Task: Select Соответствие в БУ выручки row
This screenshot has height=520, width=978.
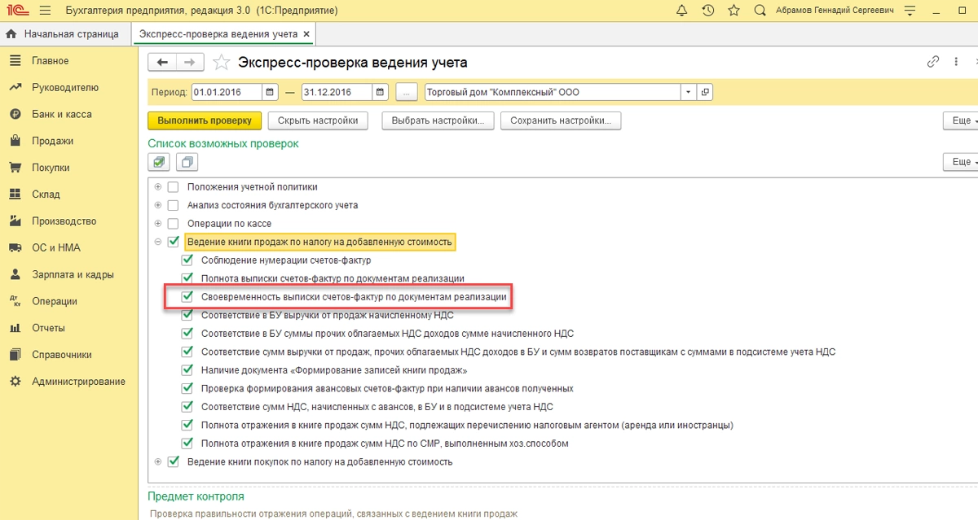Action: click(x=328, y=315)
